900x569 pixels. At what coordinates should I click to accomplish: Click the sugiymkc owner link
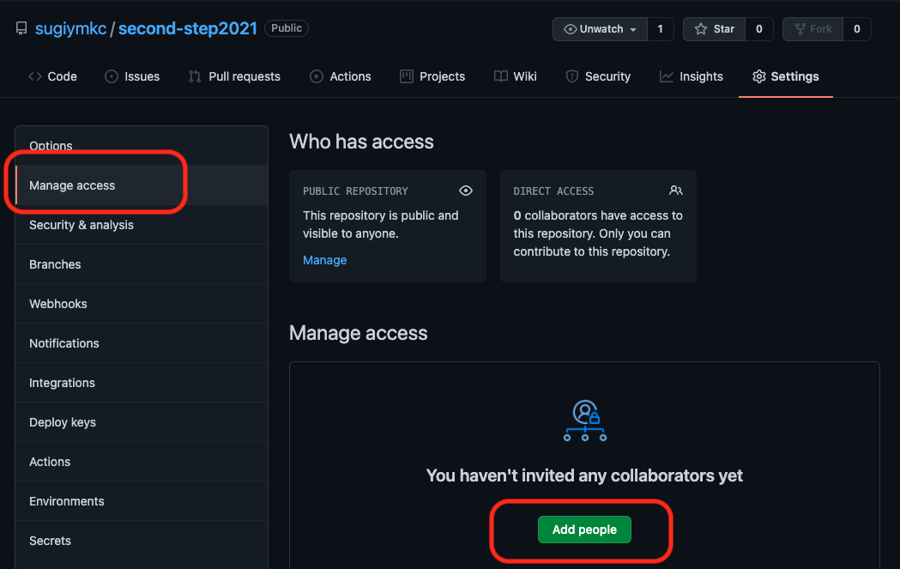point(70,28)
